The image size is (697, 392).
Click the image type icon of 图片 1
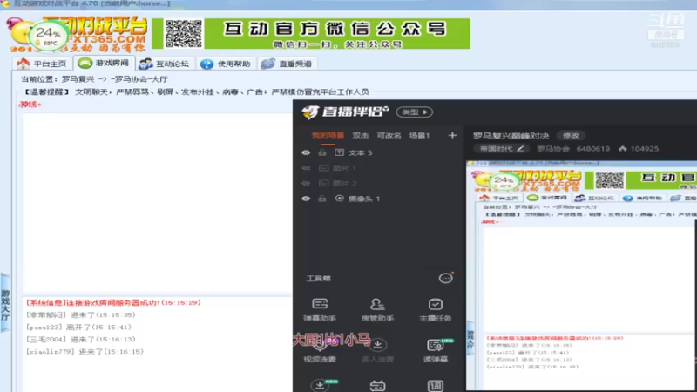coord(324,168)
